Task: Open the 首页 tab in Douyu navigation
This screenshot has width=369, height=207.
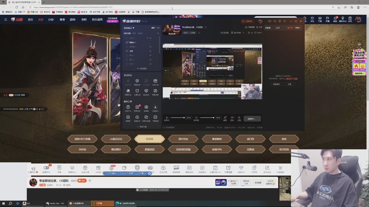Action: pos(30,20)
